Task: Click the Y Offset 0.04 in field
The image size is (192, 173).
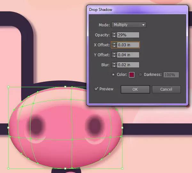Action: [x=128, y=55]
